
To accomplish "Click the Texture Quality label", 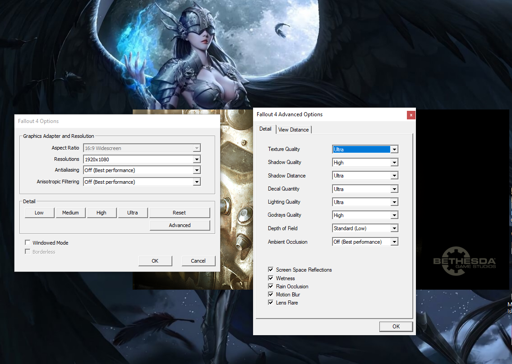I will point(284,149).
